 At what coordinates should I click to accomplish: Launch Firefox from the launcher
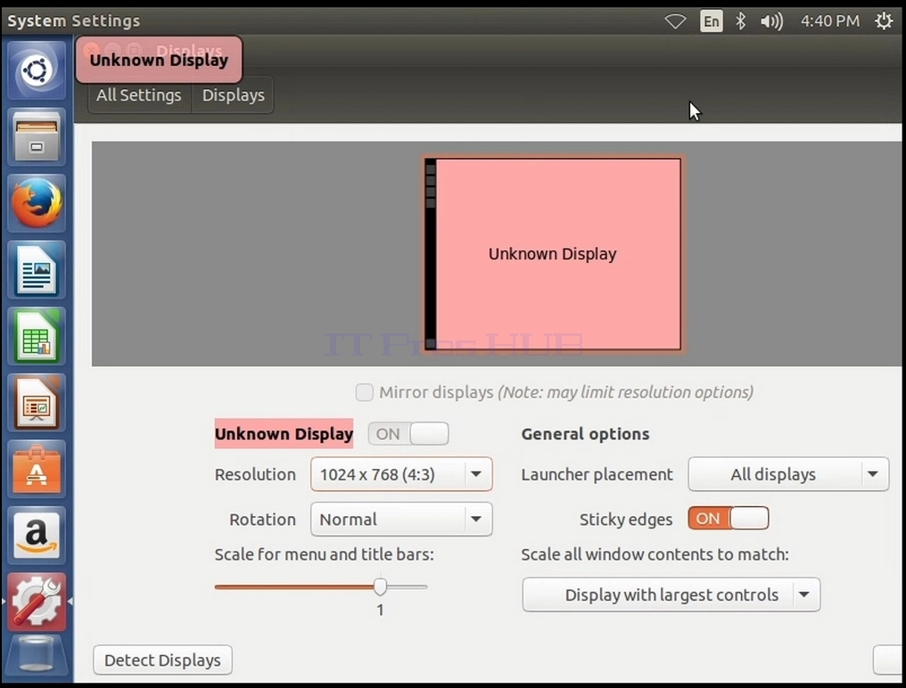tap(37, 204)
